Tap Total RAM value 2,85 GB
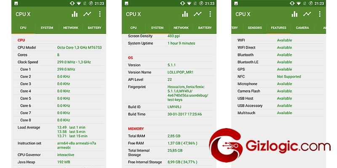This screenshot has width=337, height=168. (174, 136)
